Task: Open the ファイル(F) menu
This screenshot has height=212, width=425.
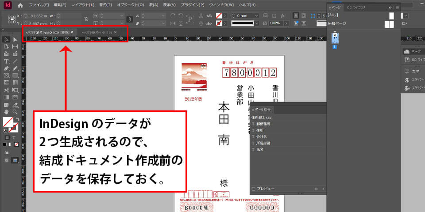Action: coord(39,5)
